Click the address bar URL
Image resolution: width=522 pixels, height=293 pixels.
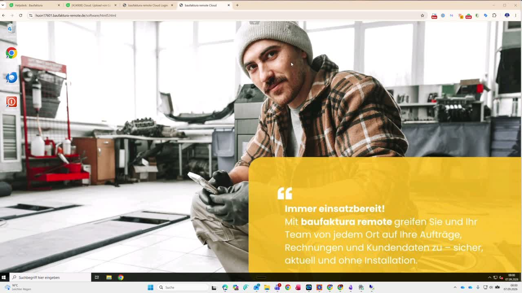click(x=76, y=15)
